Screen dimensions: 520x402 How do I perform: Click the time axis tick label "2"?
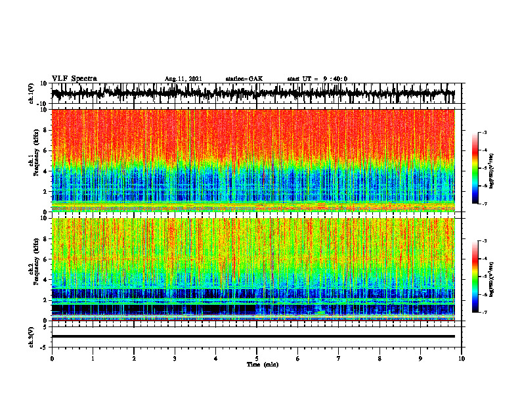pos(134,359)
